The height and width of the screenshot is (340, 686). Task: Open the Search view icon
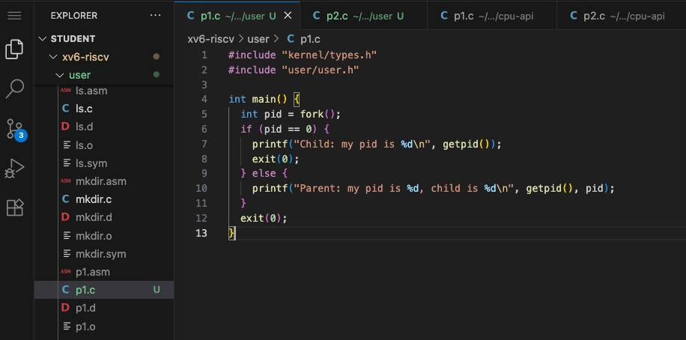coord(14,89)
